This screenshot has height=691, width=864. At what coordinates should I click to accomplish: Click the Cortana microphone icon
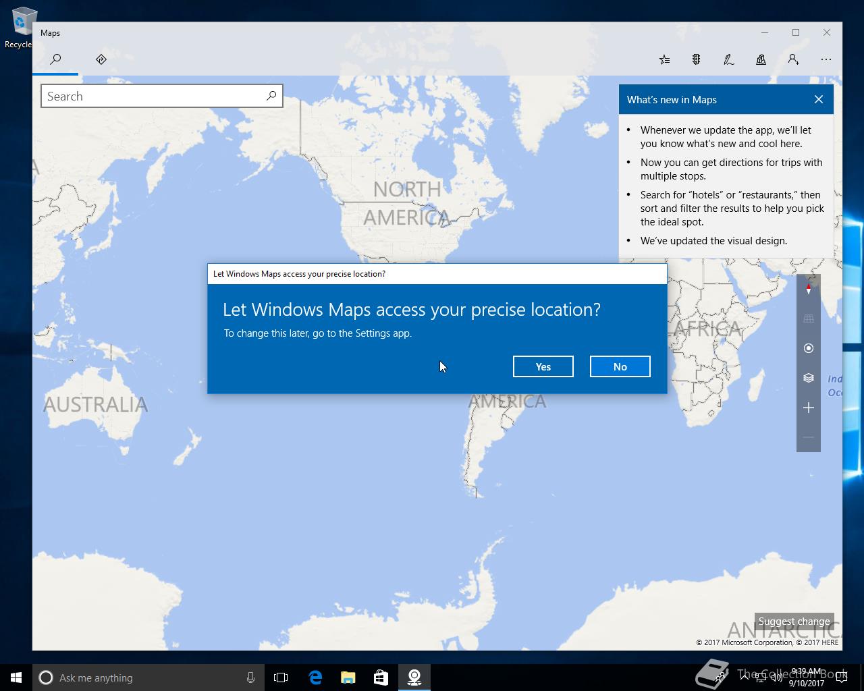(x=250, y=678)
